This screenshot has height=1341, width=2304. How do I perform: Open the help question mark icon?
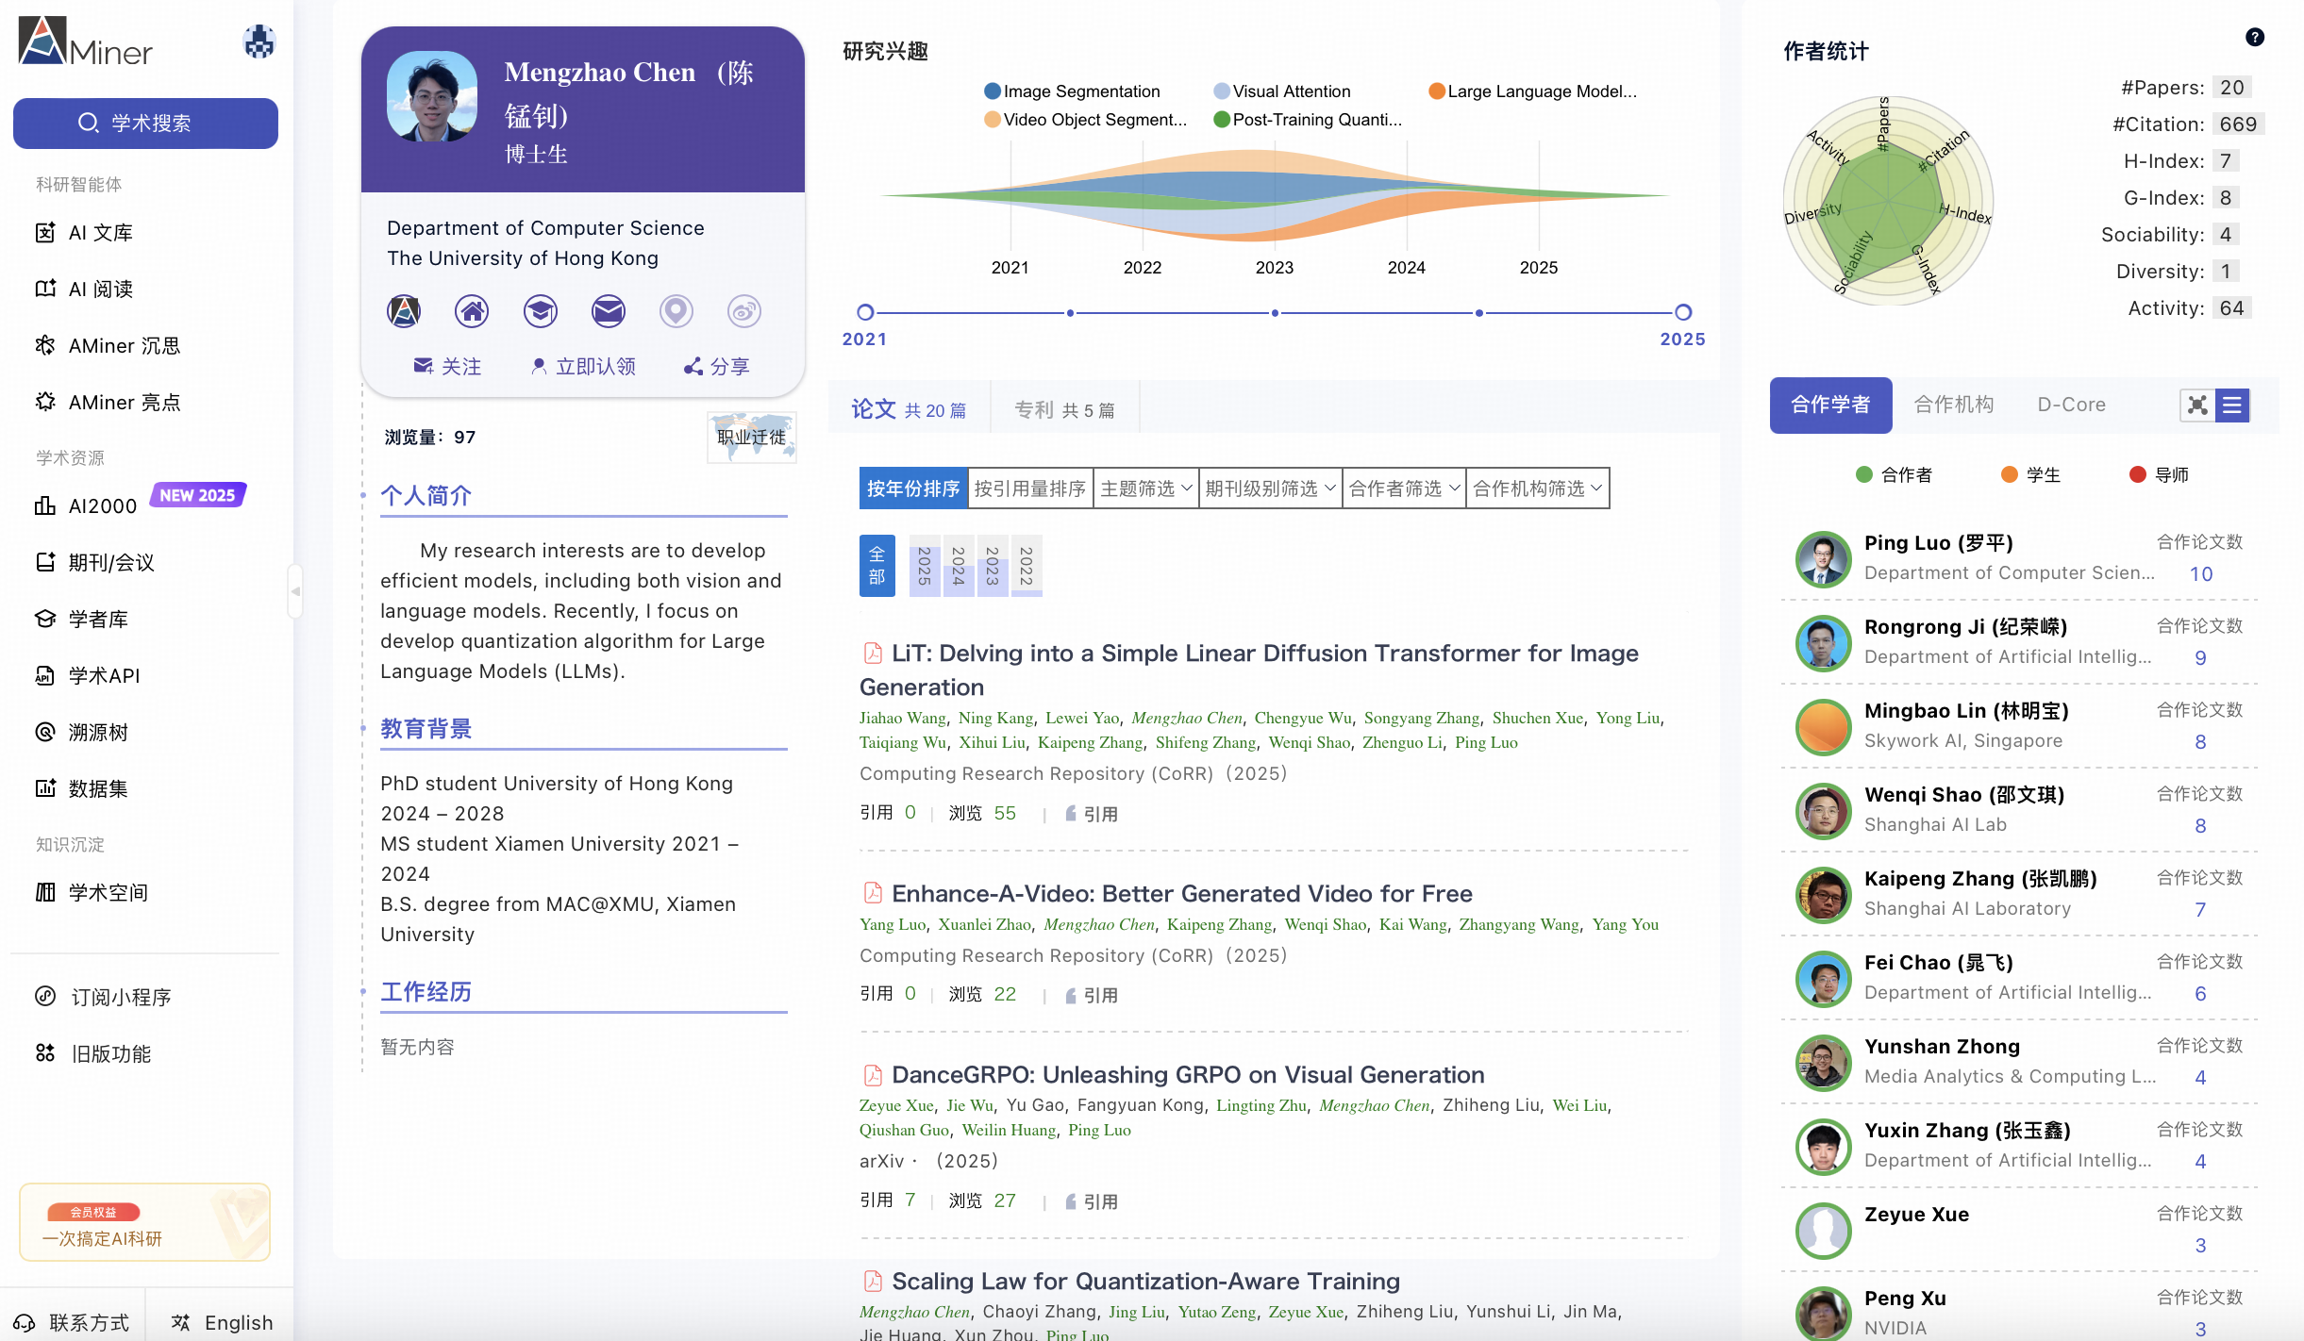pos(2254,38)
